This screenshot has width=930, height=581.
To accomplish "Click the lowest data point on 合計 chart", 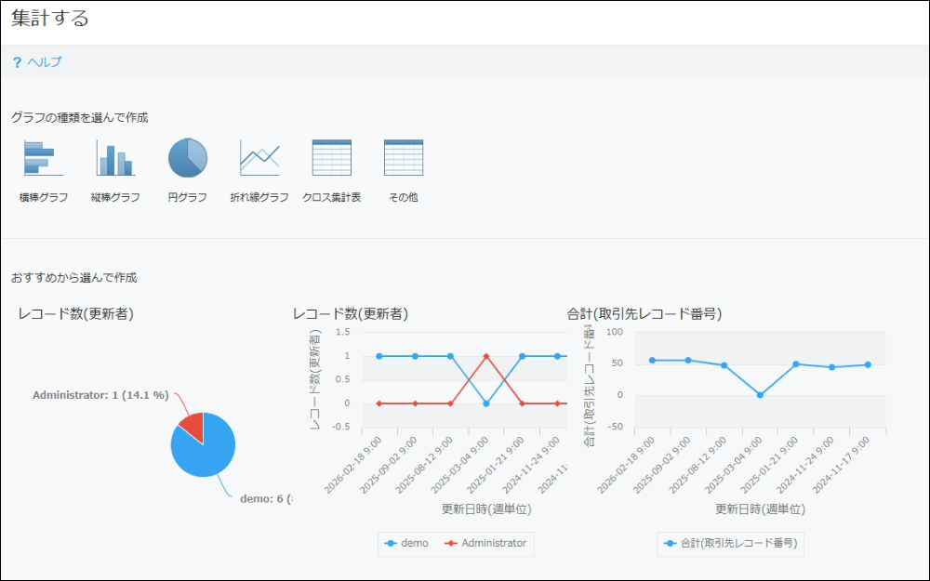I will click(758, 395).
